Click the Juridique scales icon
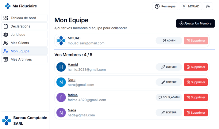Screen dimensions: 219x129 coord(6,35)
